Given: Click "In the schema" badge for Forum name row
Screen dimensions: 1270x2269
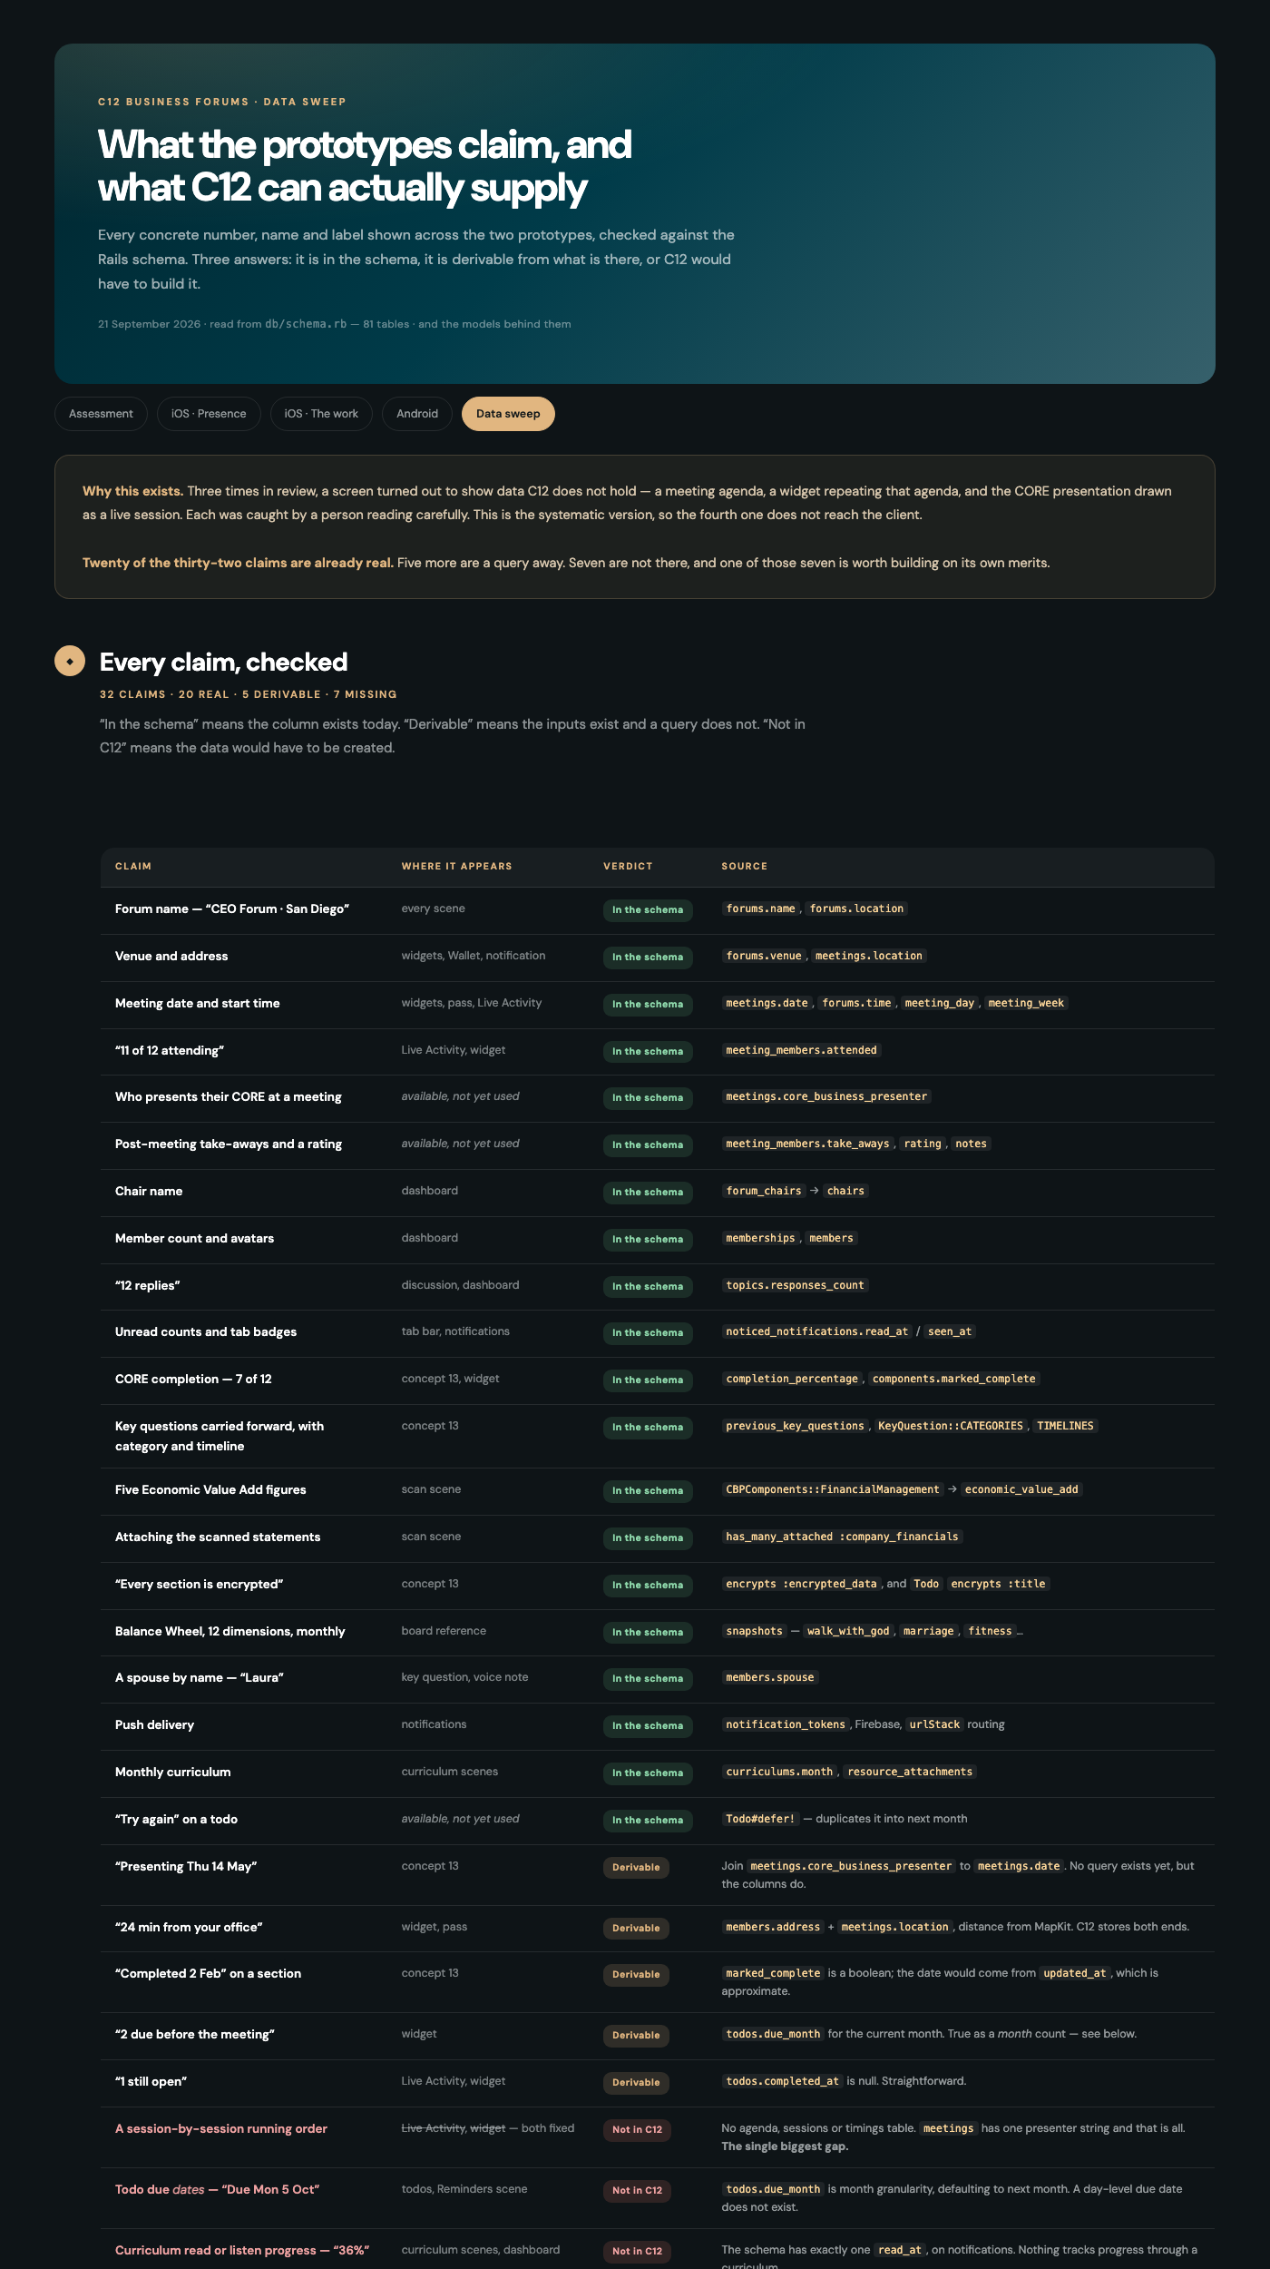Looking at the screenshot, I should tap(648, 910).
